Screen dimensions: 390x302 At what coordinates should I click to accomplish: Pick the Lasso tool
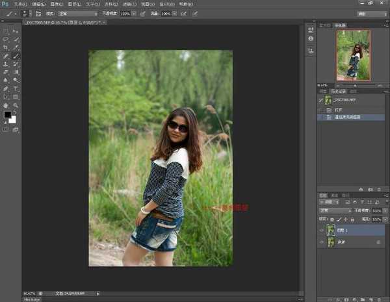click(x=6, y=40)
